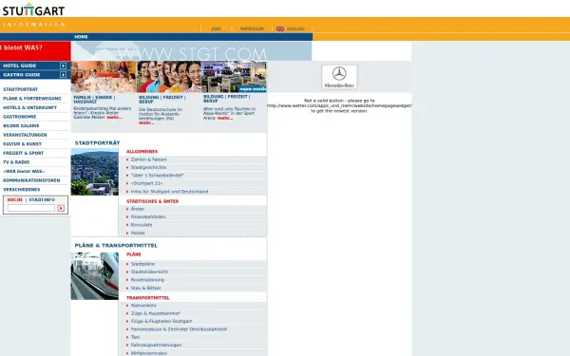Click the wetter.com widget error text

pyautogui.click(x=339, y=105)
